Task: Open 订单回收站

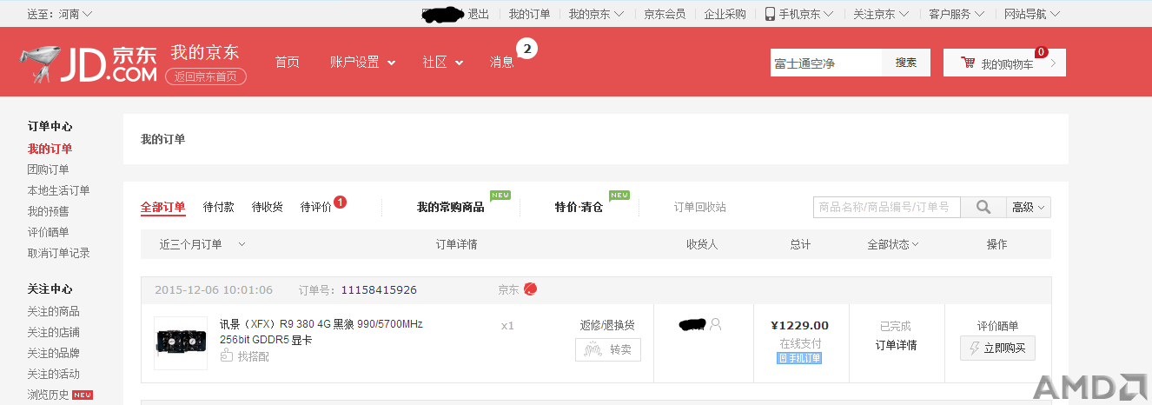Action: (700, 207)
